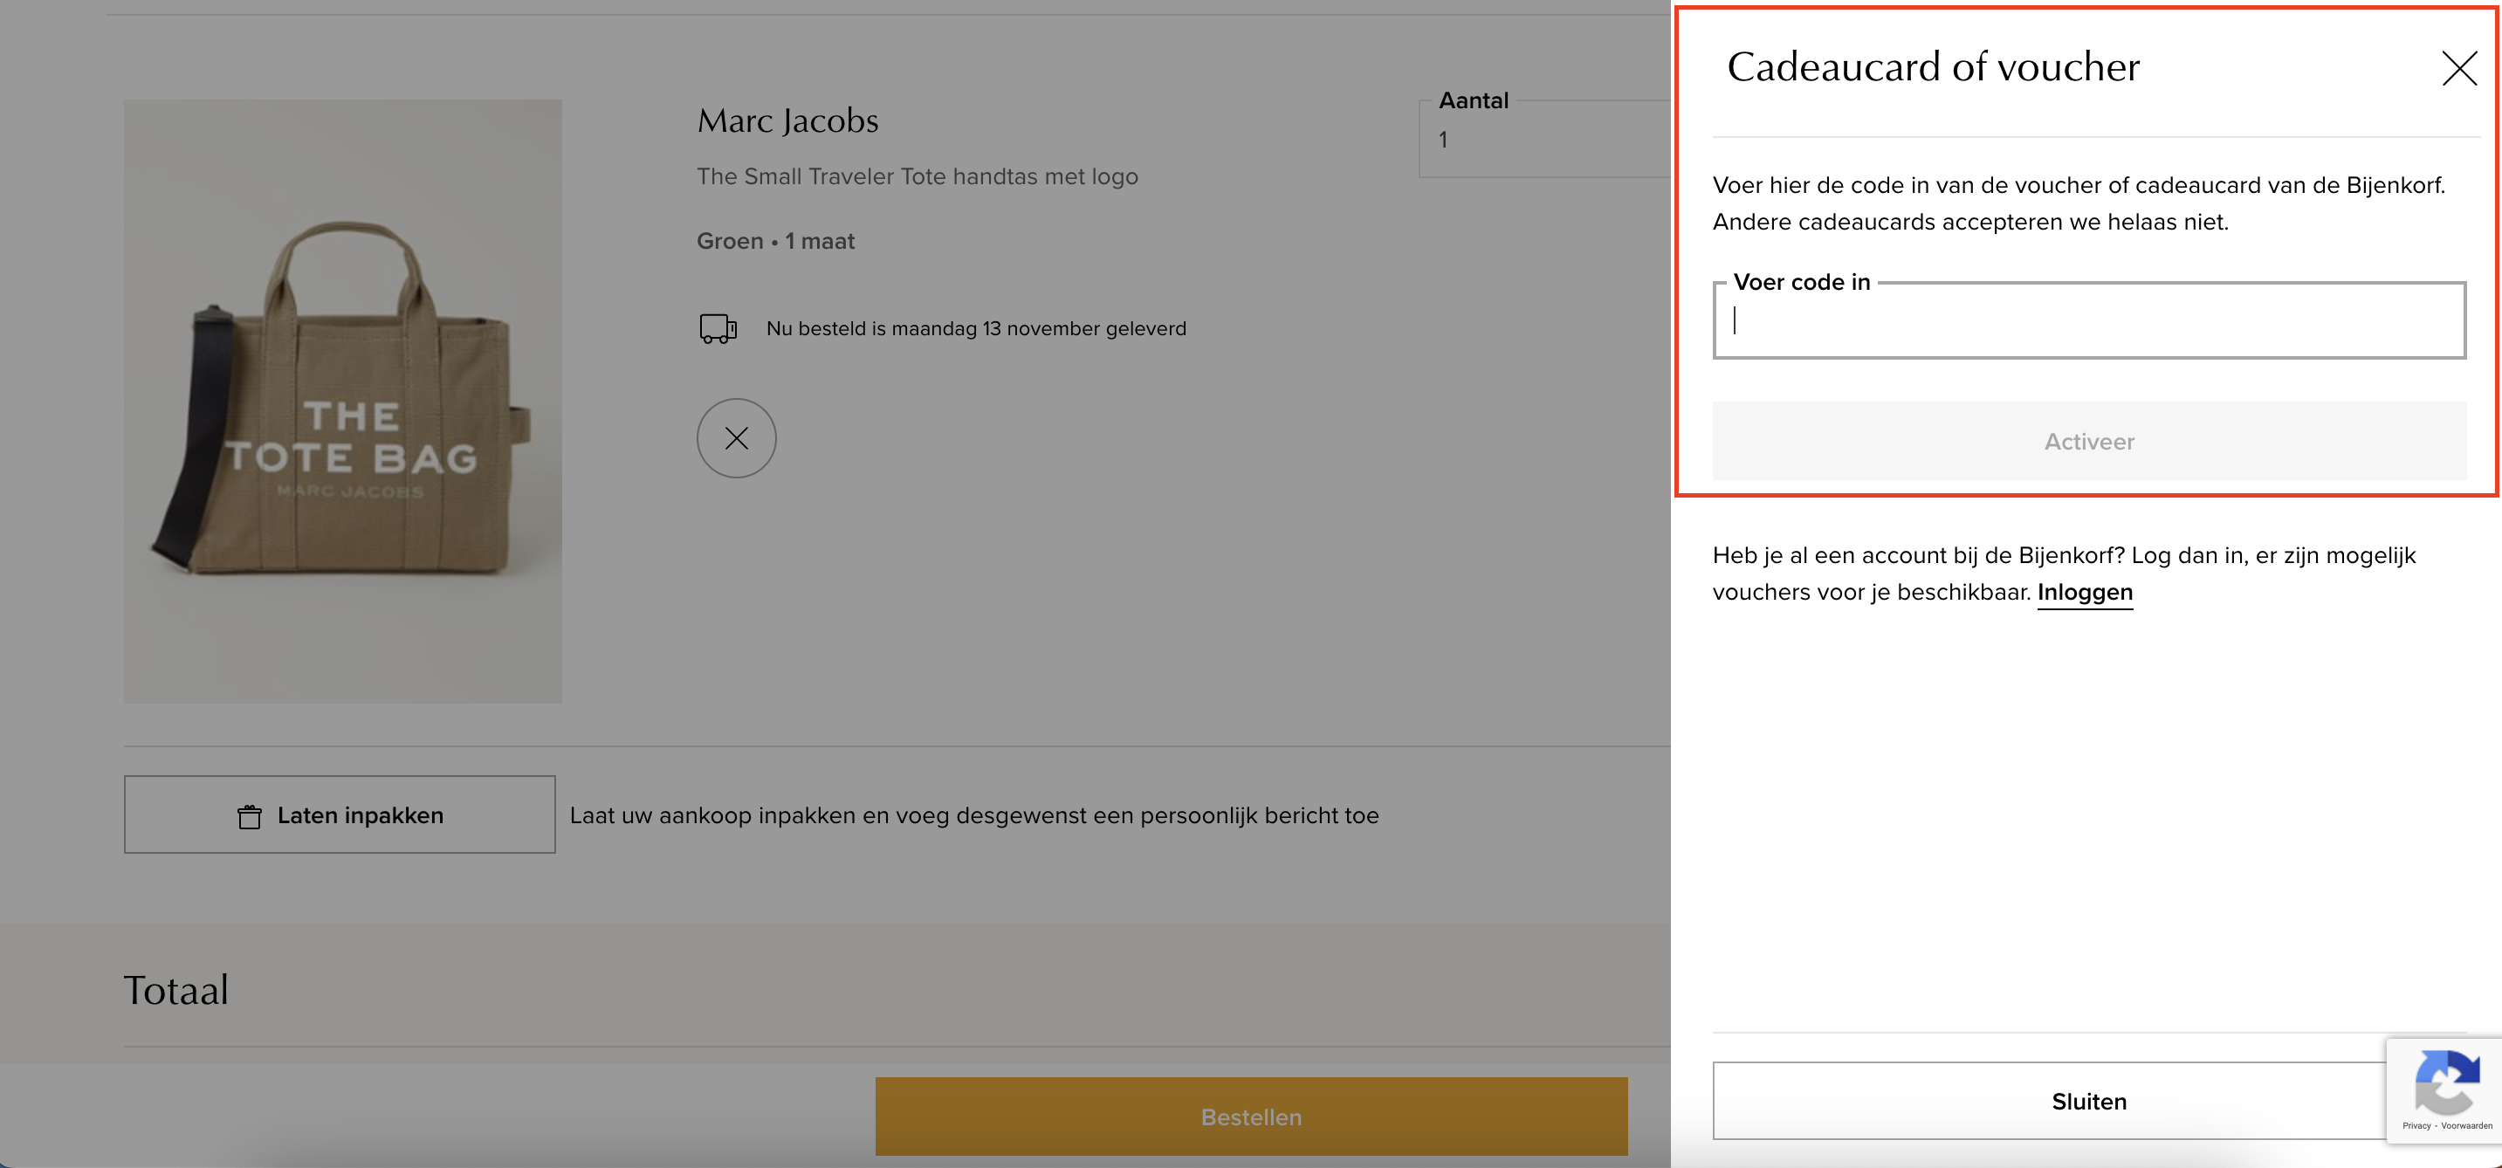Click delivery text maandag 13 november
This screenshot has width=2502, height=1168.
(976, 328)
